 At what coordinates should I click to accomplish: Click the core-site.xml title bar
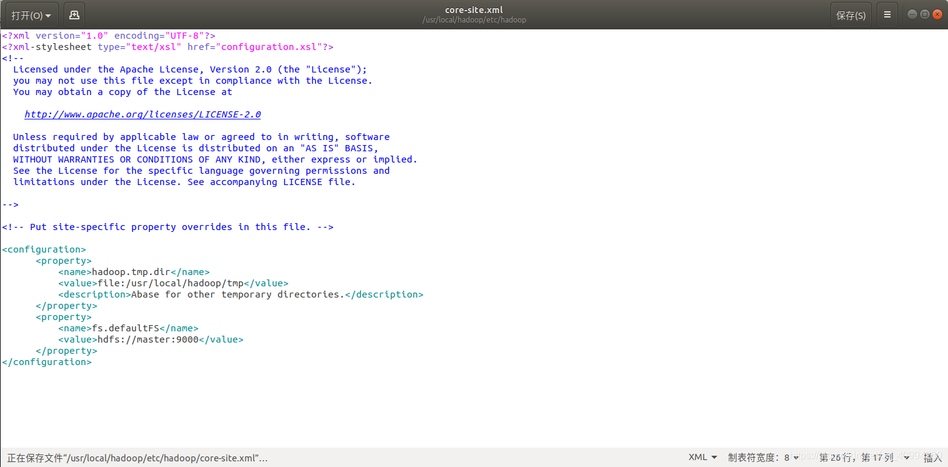pos(474,9)
